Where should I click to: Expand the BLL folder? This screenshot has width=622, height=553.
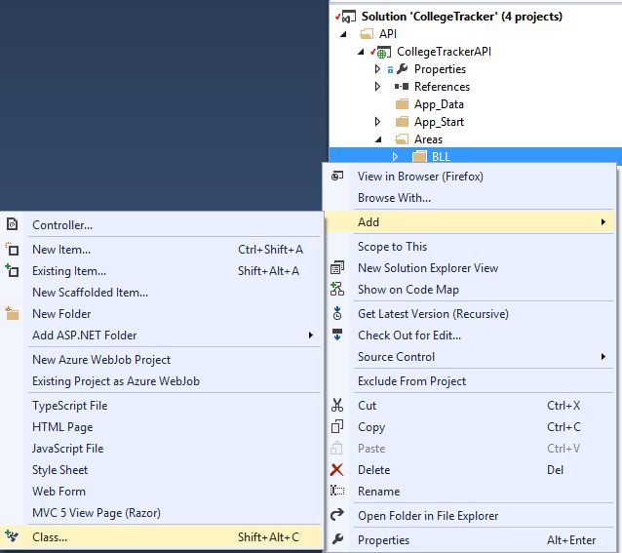[x=395, y=156]
